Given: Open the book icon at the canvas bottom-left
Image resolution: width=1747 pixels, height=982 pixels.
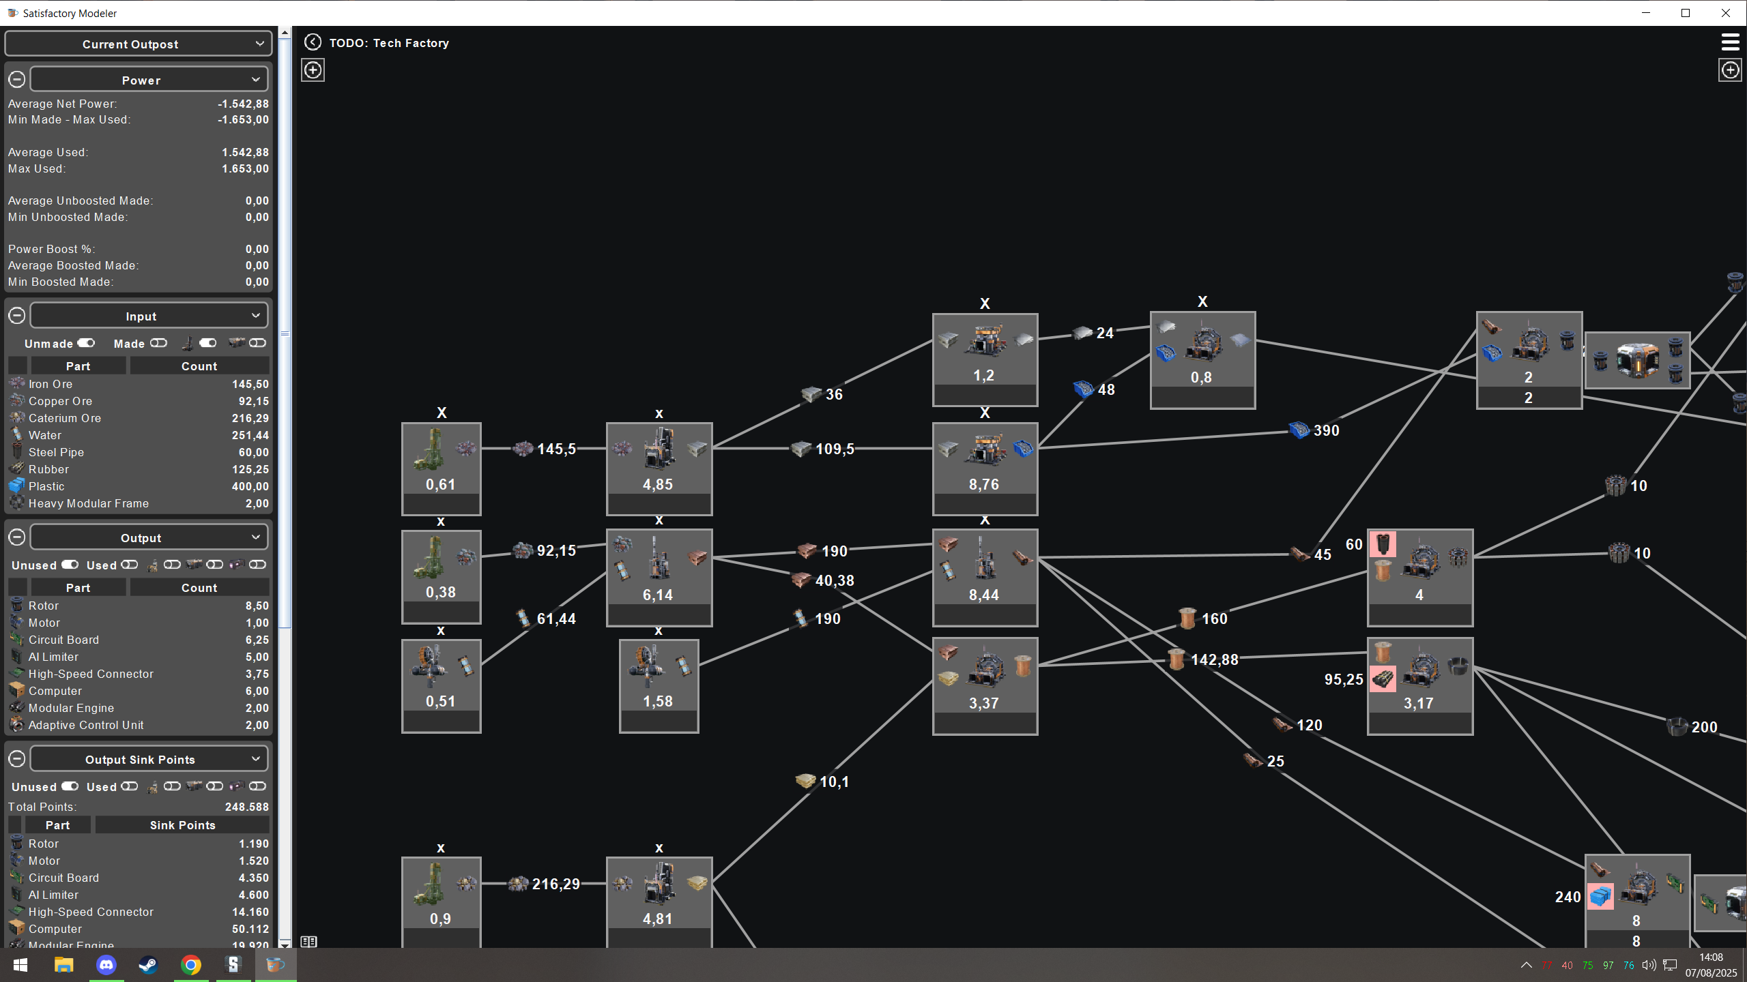Looking at the screenshot, I should point(308,942).
